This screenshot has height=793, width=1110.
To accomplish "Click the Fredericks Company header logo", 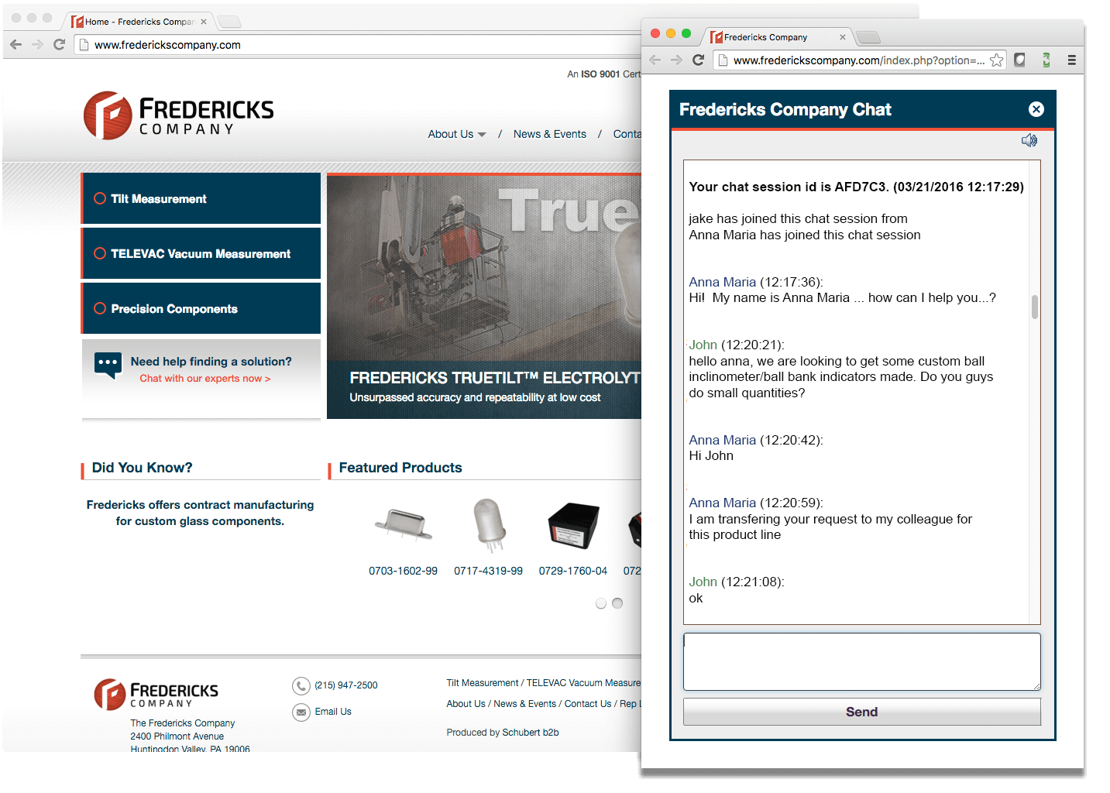I will point(179,116).
